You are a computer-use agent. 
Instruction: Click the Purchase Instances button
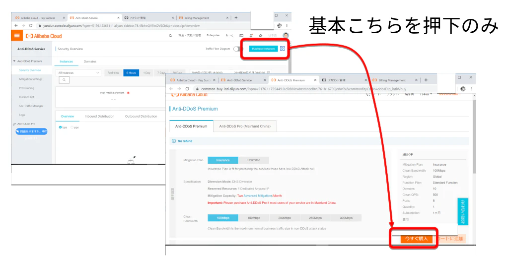pos(263,49)
